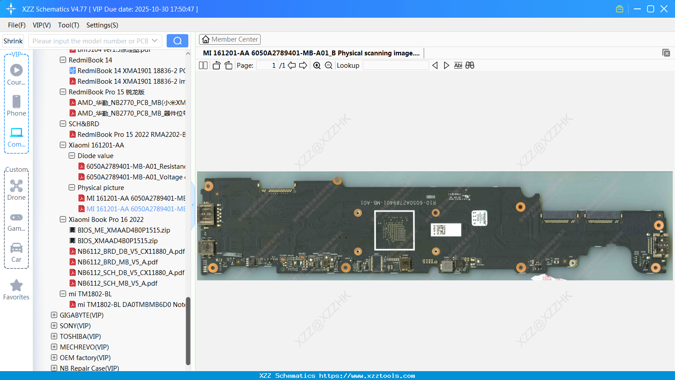Collapse the SCH&BRD folder

tap(63, 124)
